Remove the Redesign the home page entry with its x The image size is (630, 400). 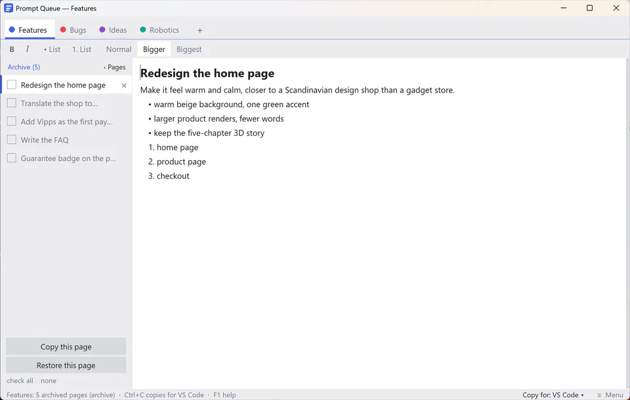(124, 85)
